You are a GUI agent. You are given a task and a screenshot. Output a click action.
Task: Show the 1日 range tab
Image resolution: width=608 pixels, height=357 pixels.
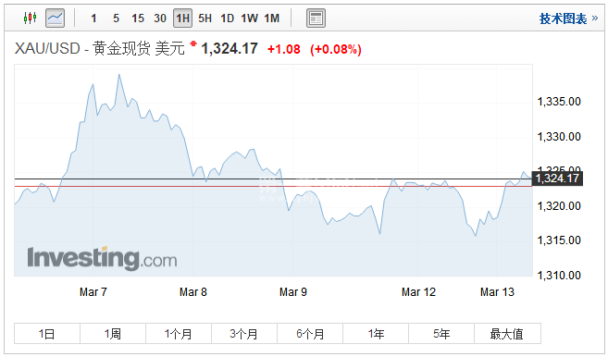pyautogui.click(x=47, y=333)
